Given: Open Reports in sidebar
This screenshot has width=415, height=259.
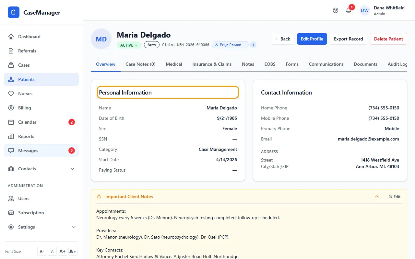Looking at the screenshot, I should 41,136.
